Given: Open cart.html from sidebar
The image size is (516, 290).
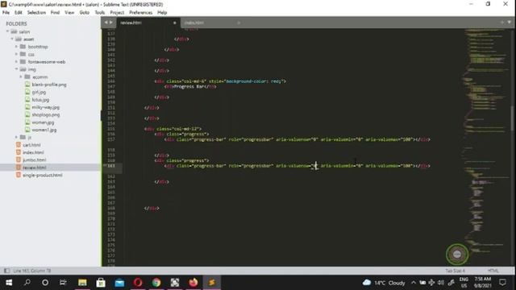Looking at the screenshot, I should [x=31, y=145].
